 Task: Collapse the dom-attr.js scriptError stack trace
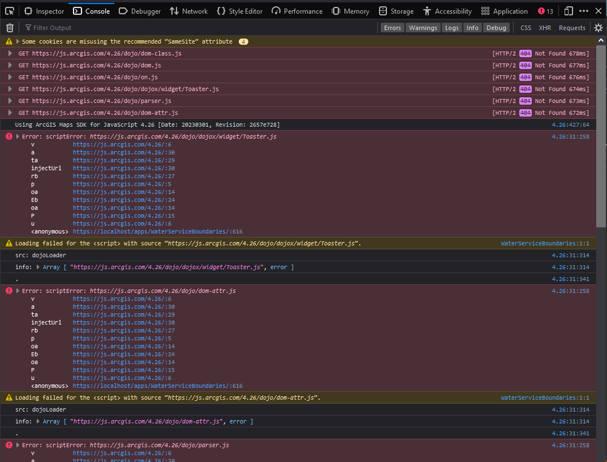tap(18, 291)
